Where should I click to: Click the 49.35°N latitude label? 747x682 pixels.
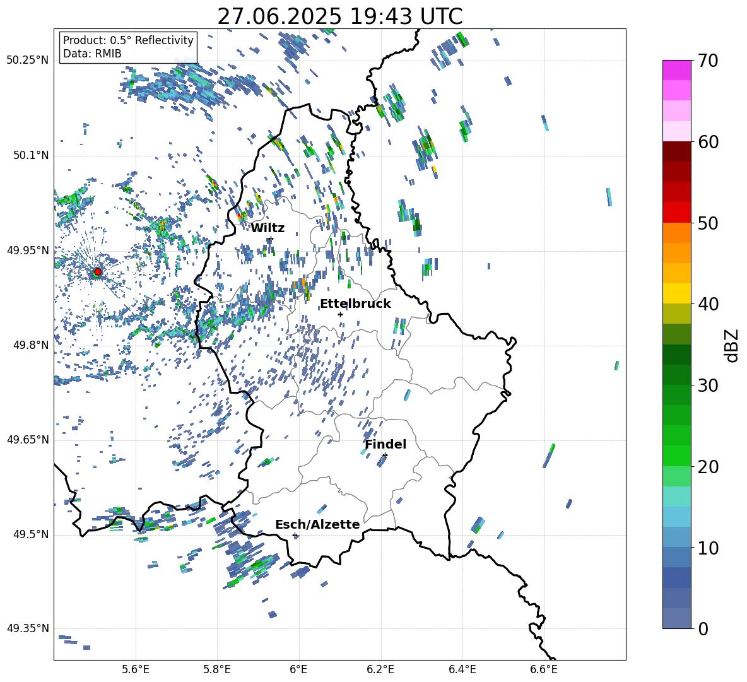click(x=27, y=628)
